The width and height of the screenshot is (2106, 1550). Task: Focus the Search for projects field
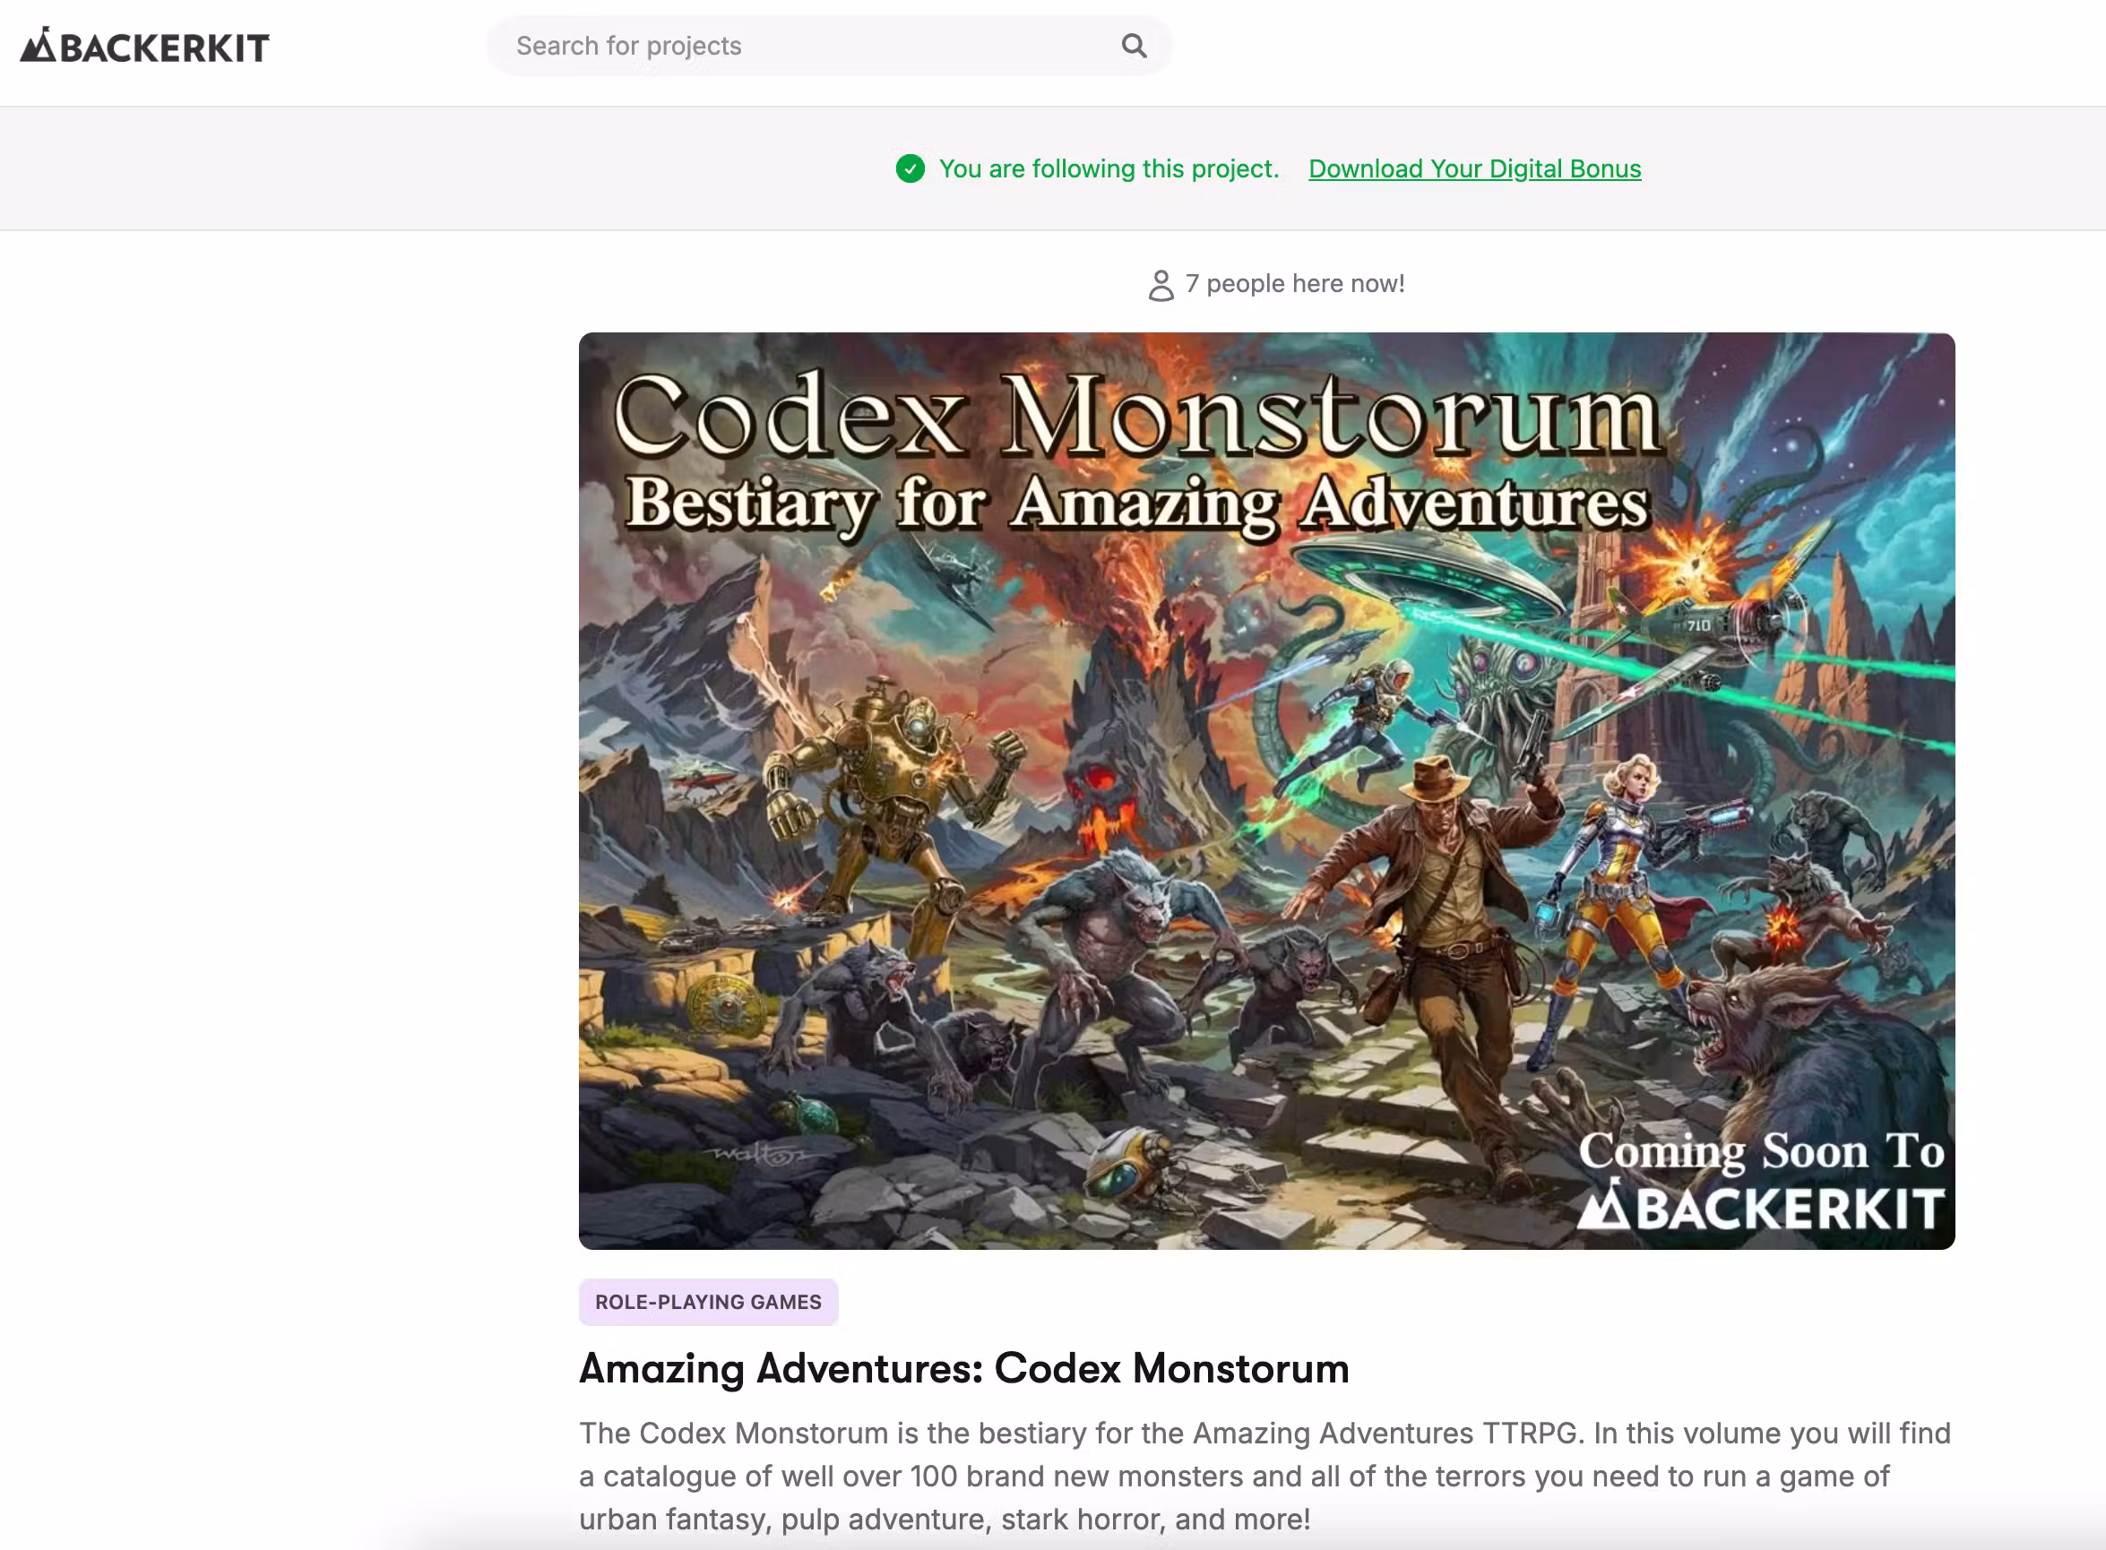[x=829, y=46]
